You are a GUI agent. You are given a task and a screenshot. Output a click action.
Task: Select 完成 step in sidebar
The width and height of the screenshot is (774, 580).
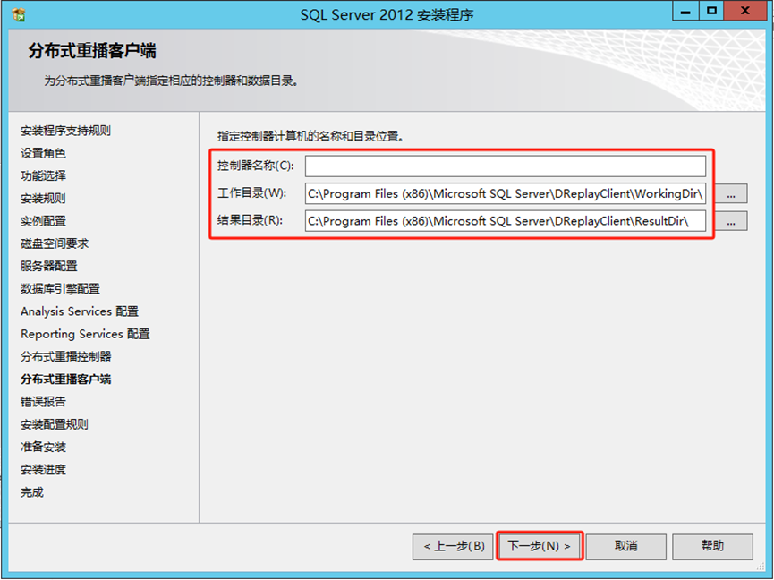pos(32,492)
